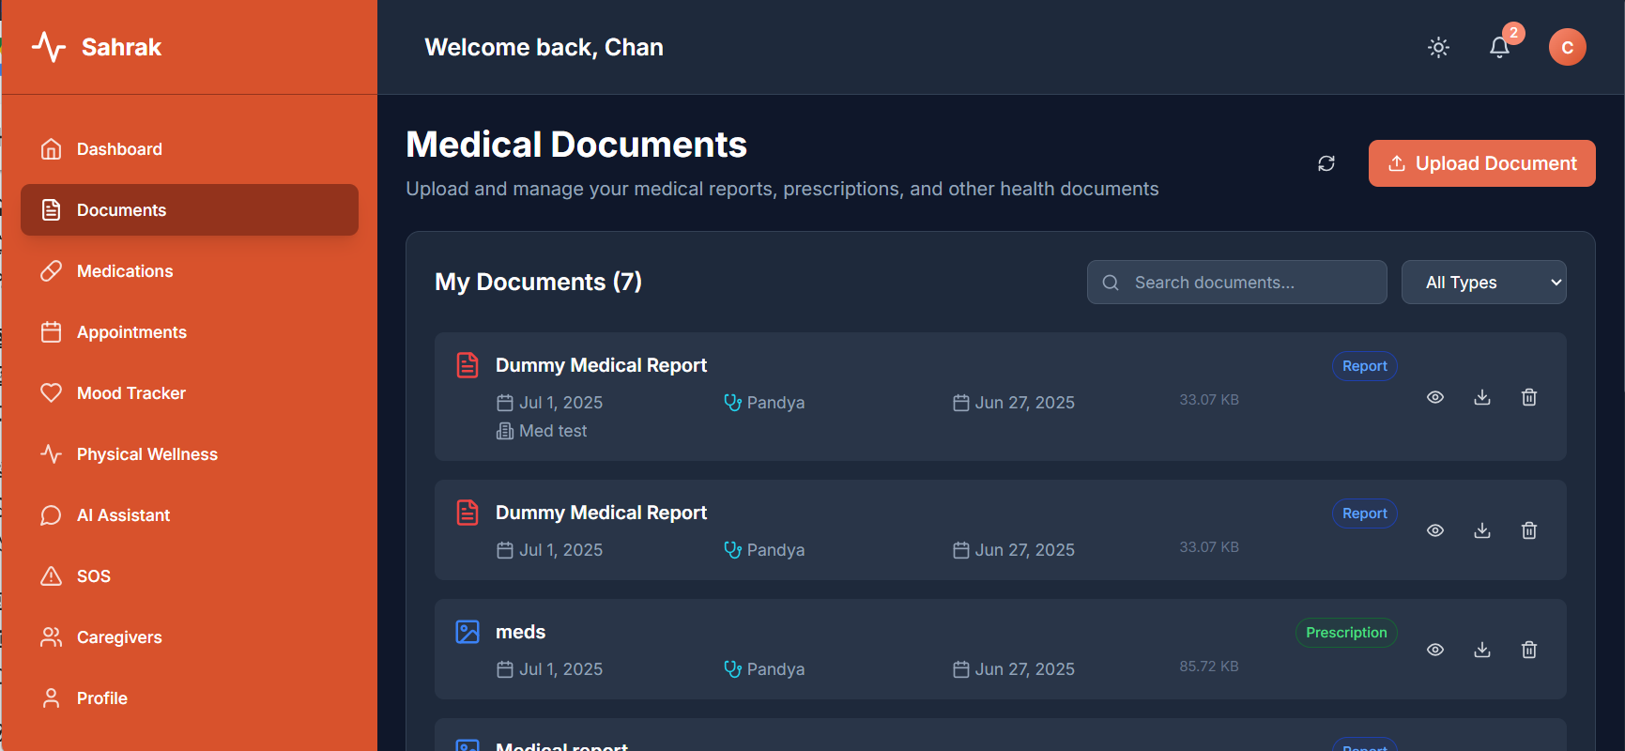Click the Appointments calendar icon
The height and width of the screenshot is (751, 1625).
tap(52, 332)
